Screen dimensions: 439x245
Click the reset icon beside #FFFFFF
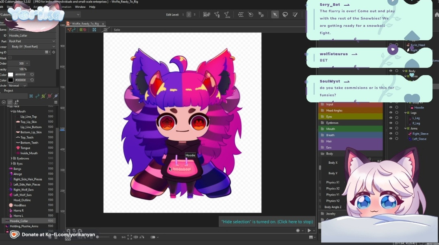point(32,74)
